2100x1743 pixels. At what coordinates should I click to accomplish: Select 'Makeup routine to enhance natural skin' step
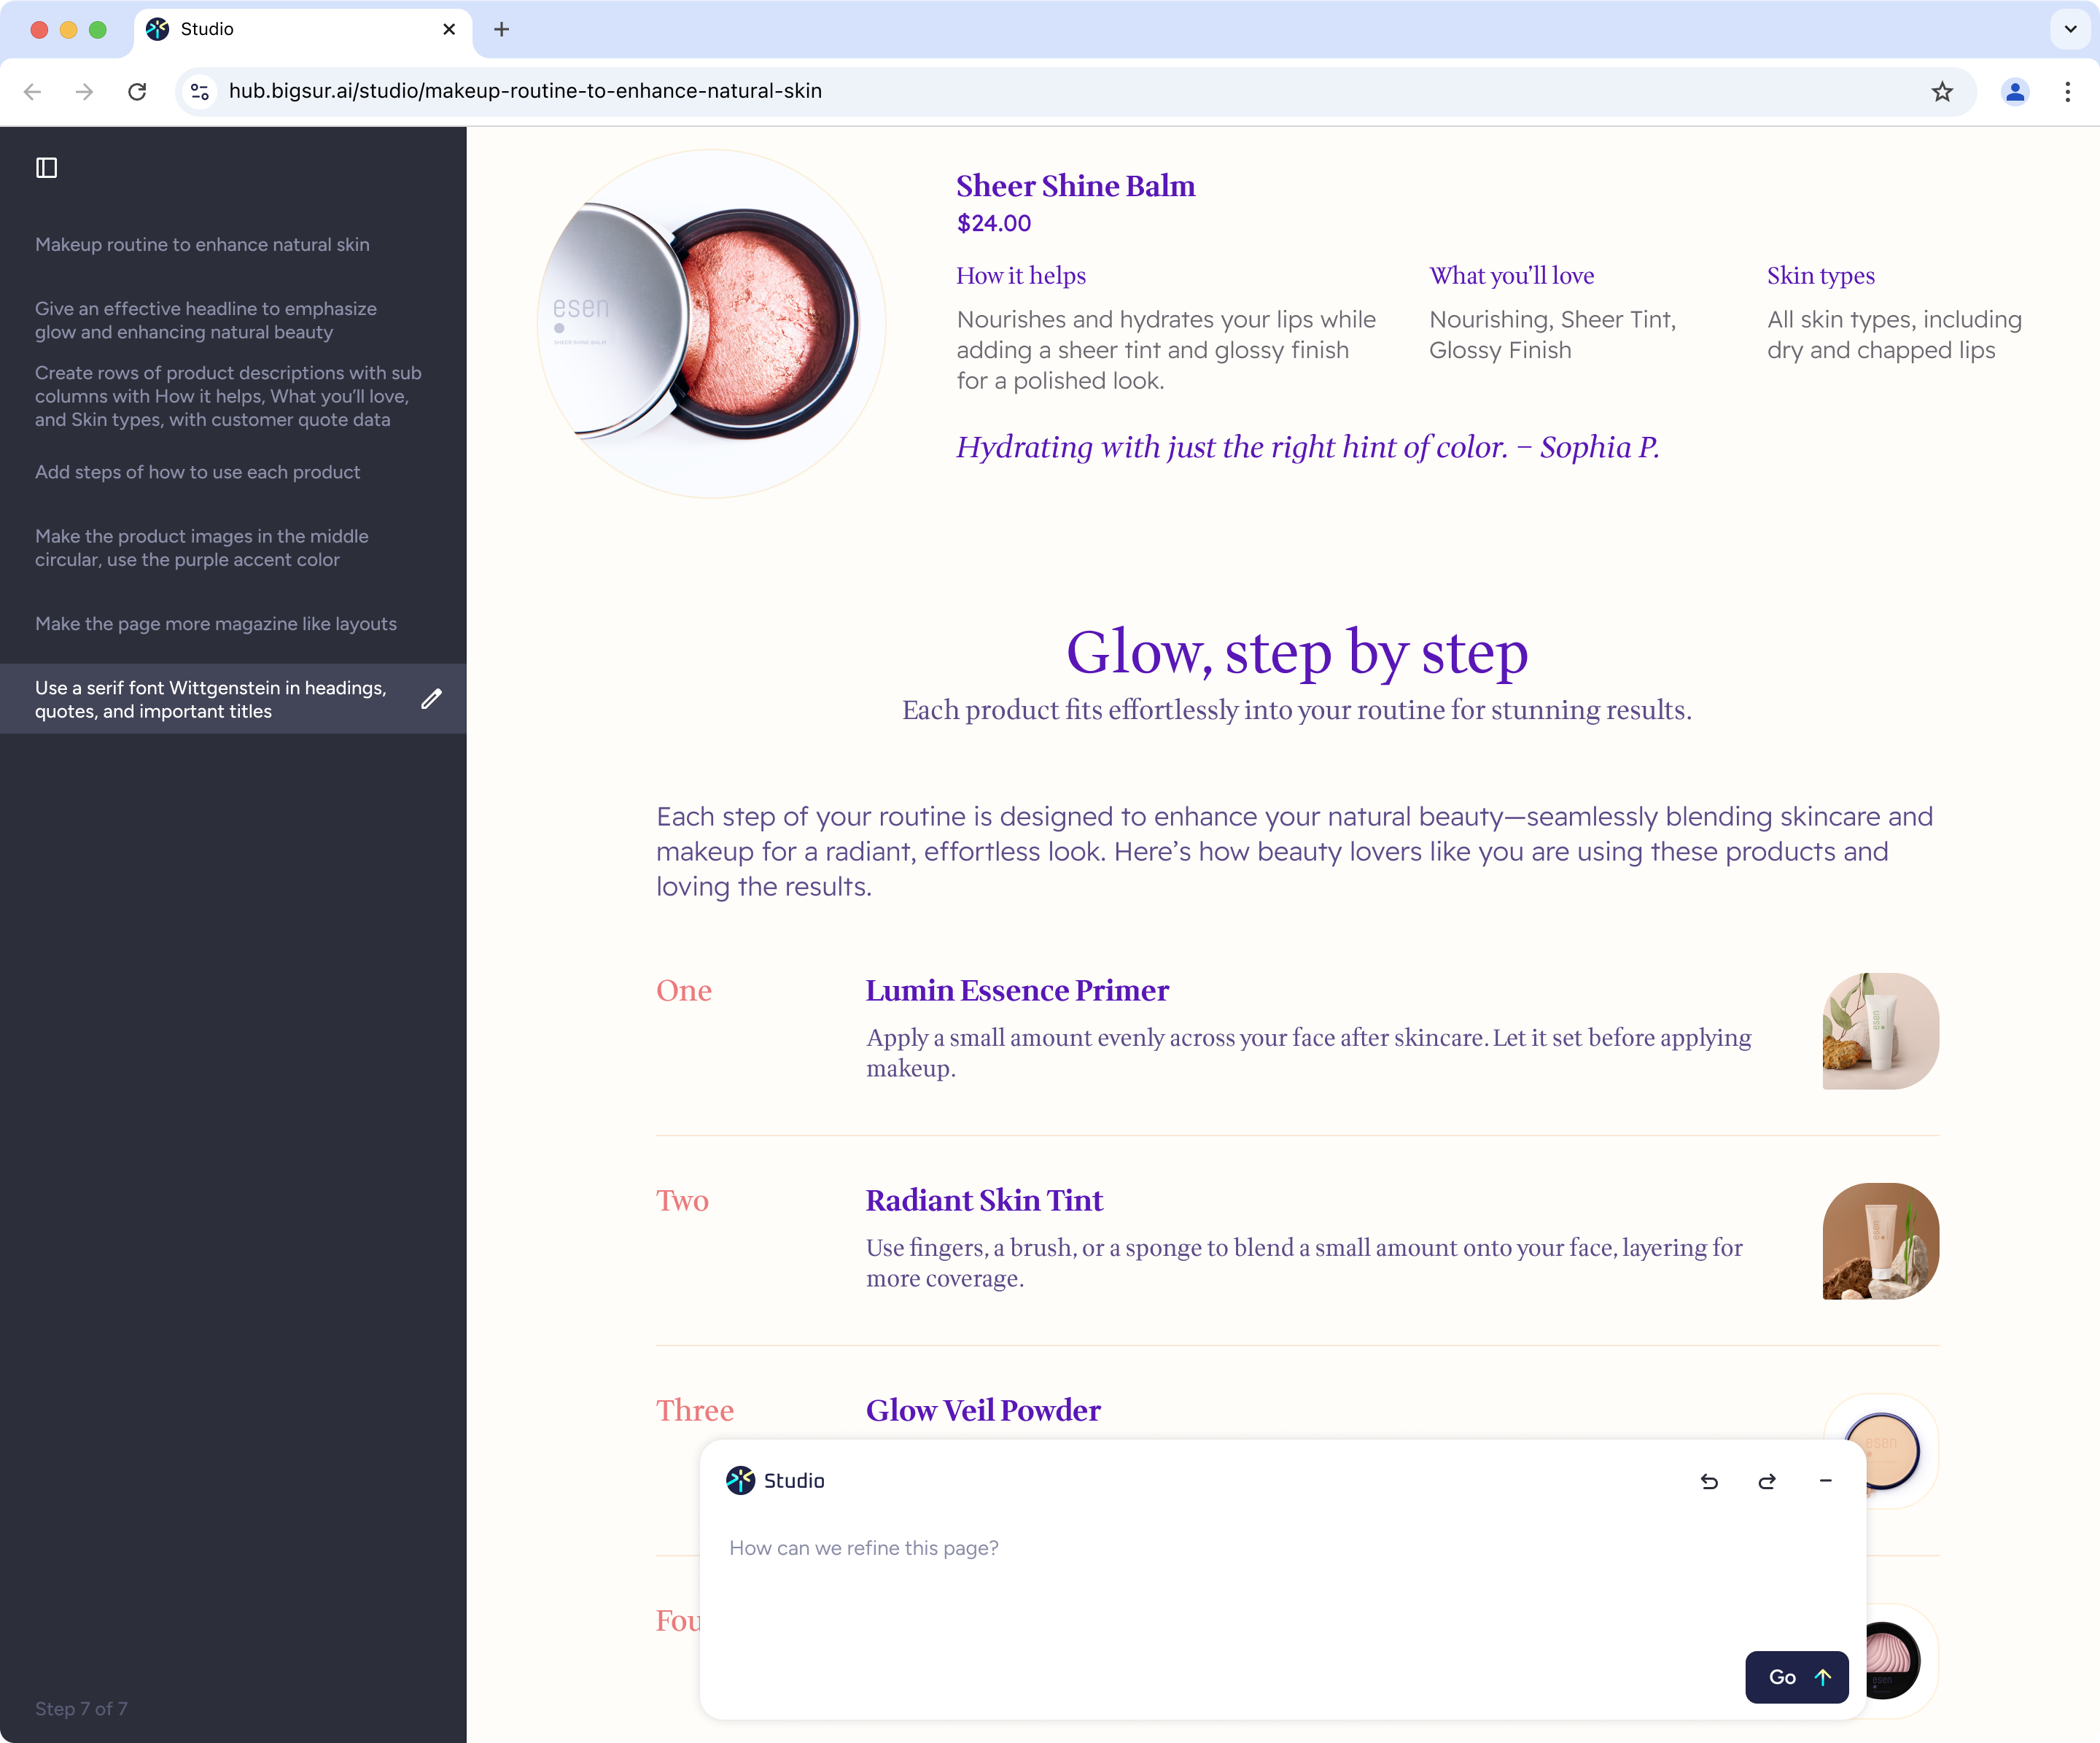[202, 245]
